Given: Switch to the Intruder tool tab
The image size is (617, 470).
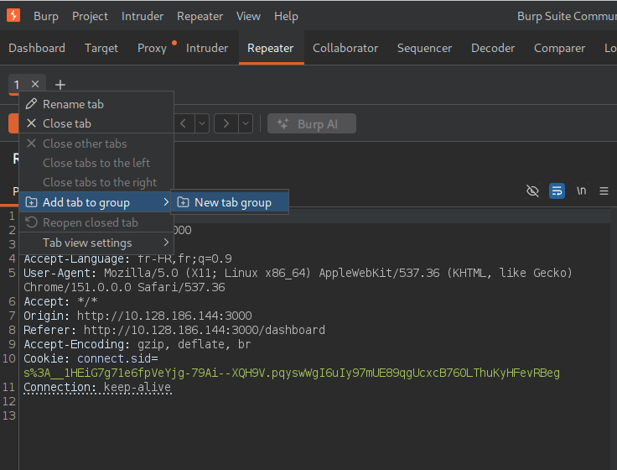Looking at the screenshot, I should pos(207,48).
